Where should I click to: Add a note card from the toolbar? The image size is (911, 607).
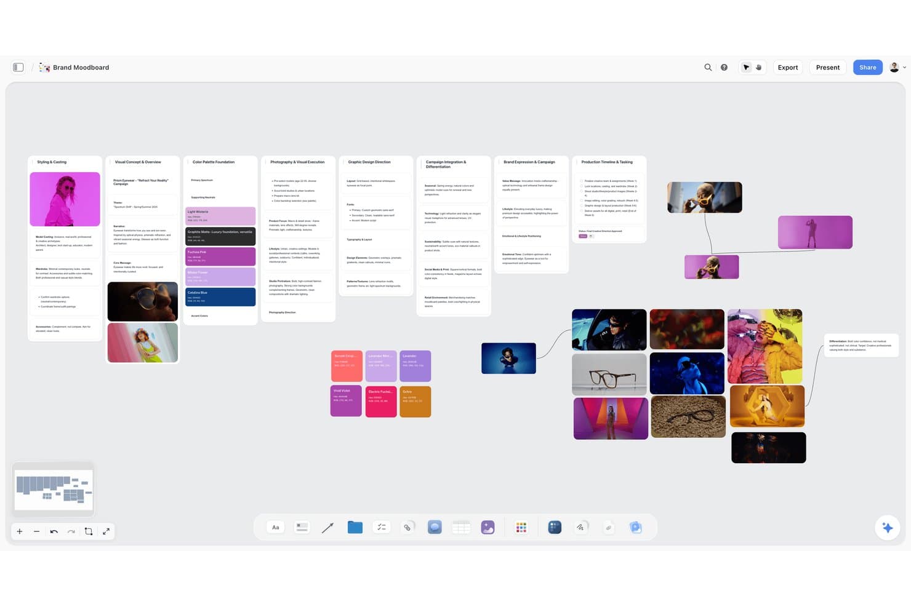pos(302,528)
